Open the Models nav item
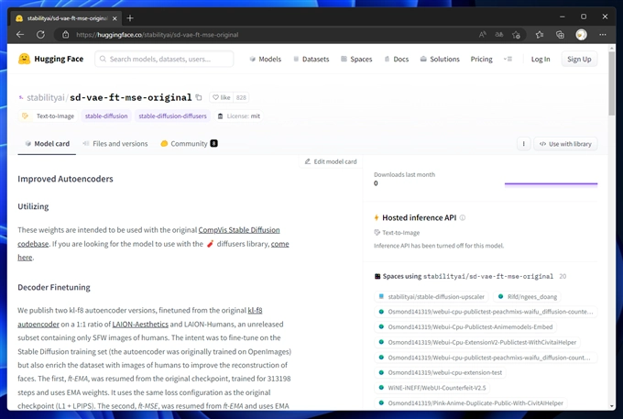The image size is (623, 419). click(x=266, y=59)
